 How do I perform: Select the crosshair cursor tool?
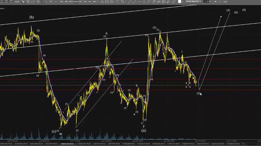[x=38, y=2]
